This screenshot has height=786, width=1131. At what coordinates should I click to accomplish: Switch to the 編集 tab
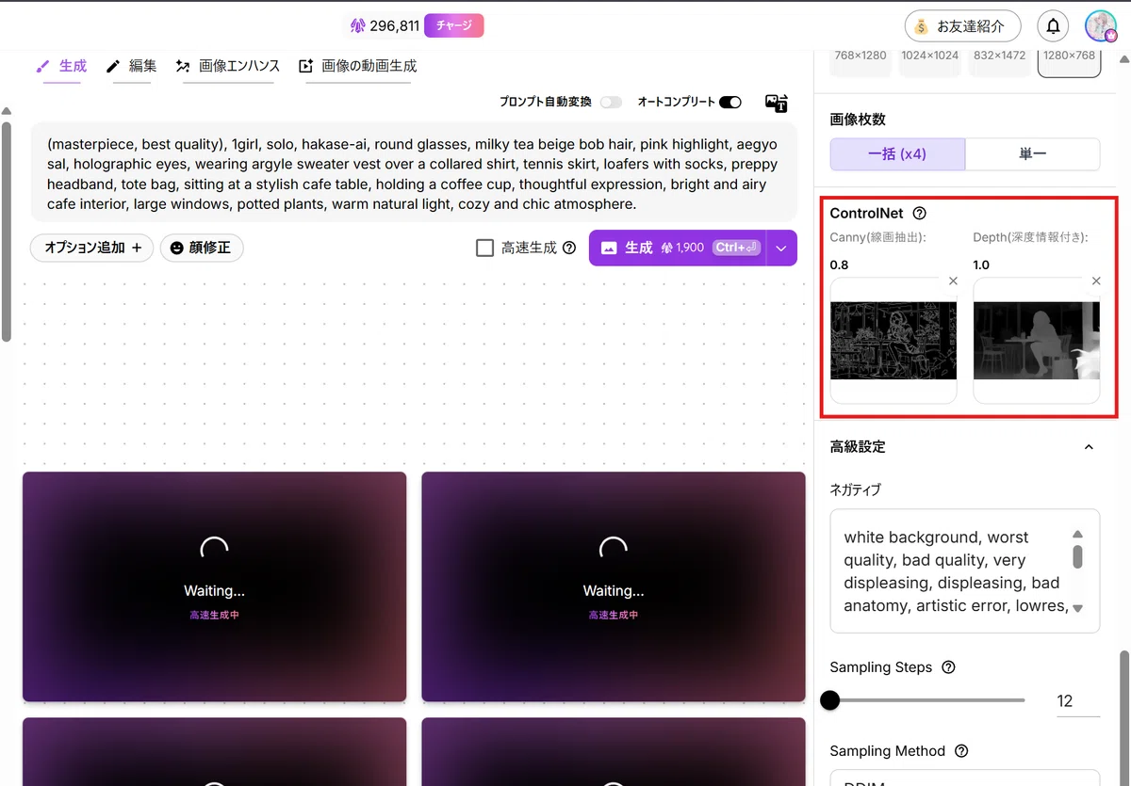[131, 66]
